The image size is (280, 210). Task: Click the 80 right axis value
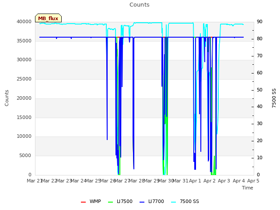(259, 39)
